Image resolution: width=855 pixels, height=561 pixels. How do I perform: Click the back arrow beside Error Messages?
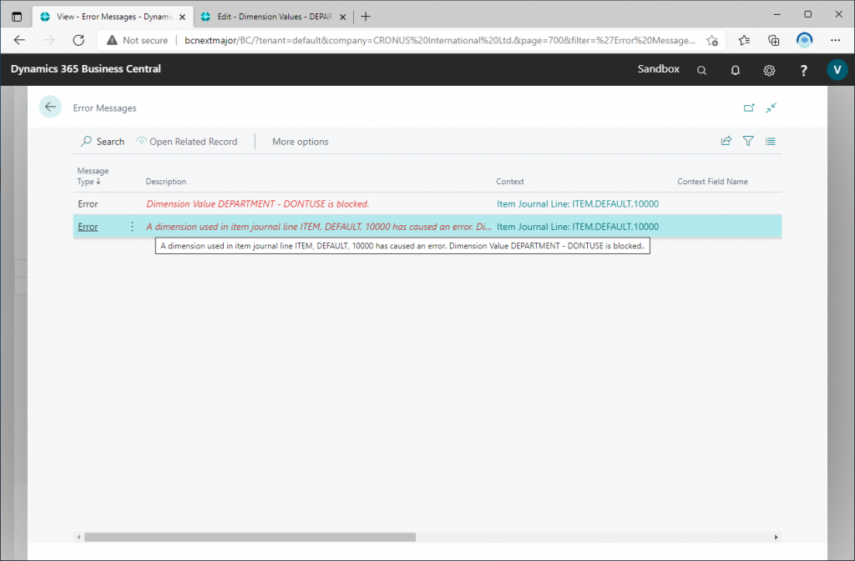50,108
